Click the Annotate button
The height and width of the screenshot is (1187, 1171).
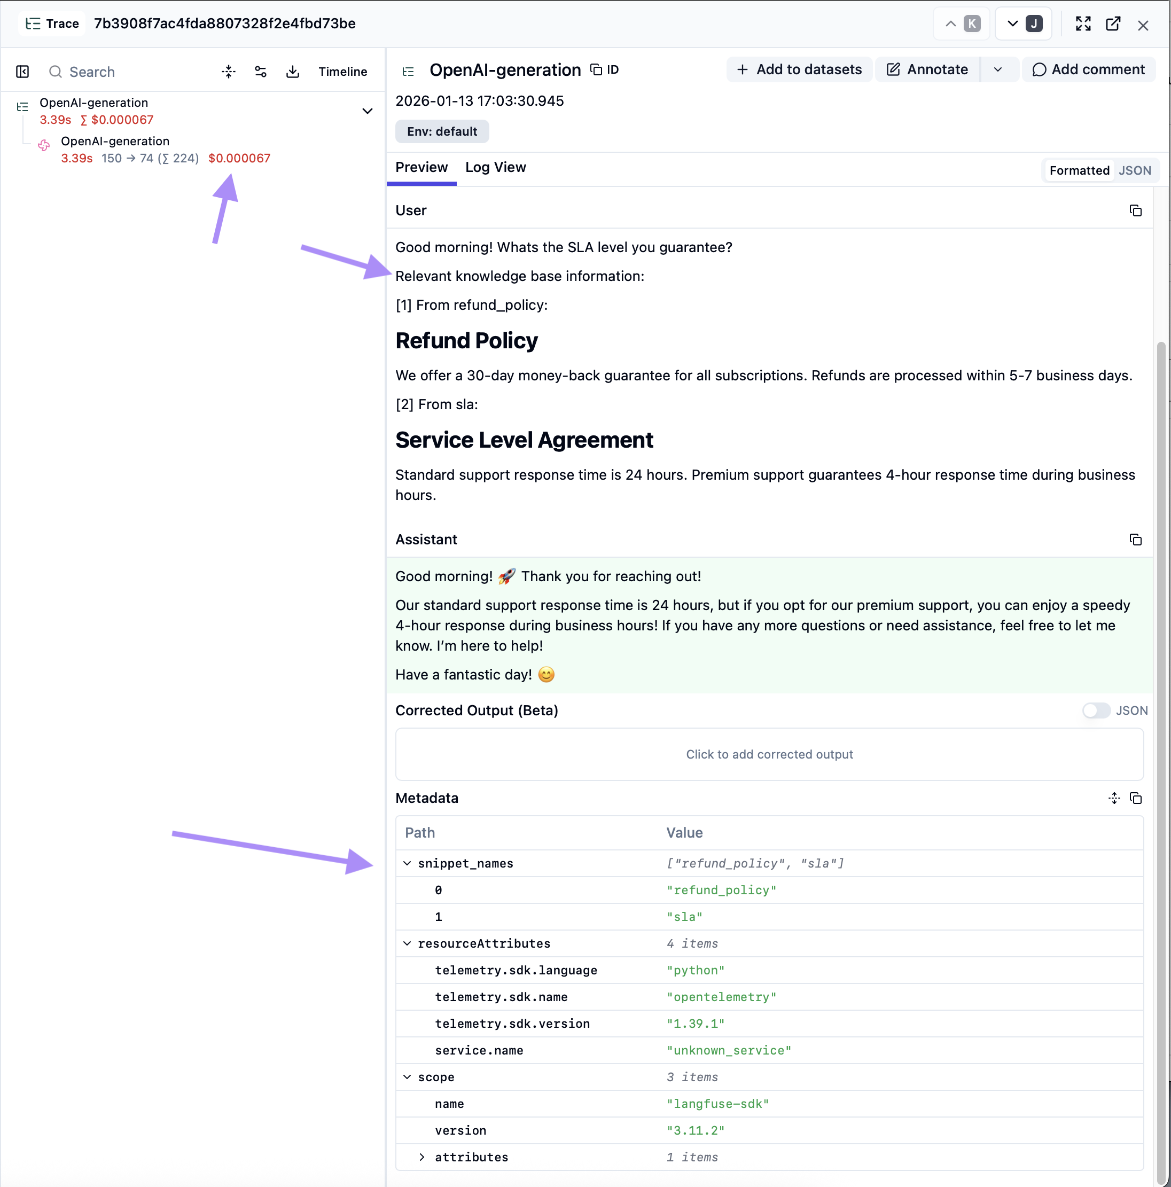pos(927,69)
